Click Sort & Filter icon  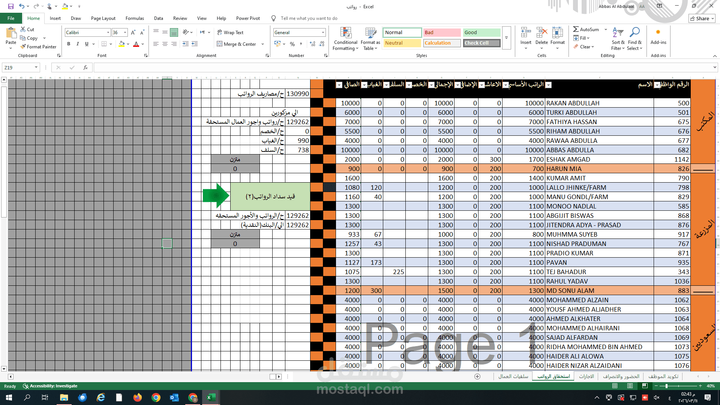coord(618,33)
